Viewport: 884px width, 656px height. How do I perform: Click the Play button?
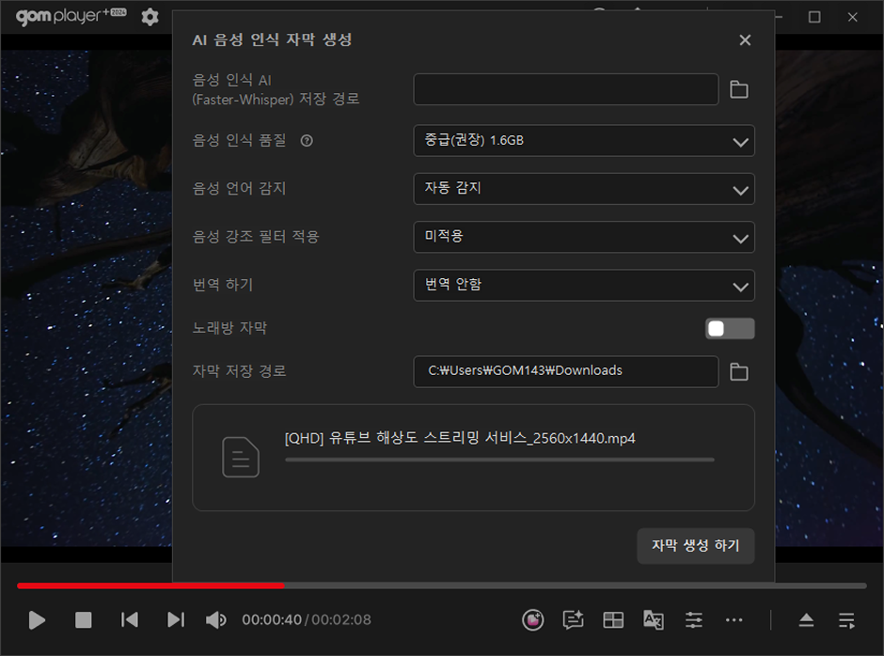[x=38, y=620]
